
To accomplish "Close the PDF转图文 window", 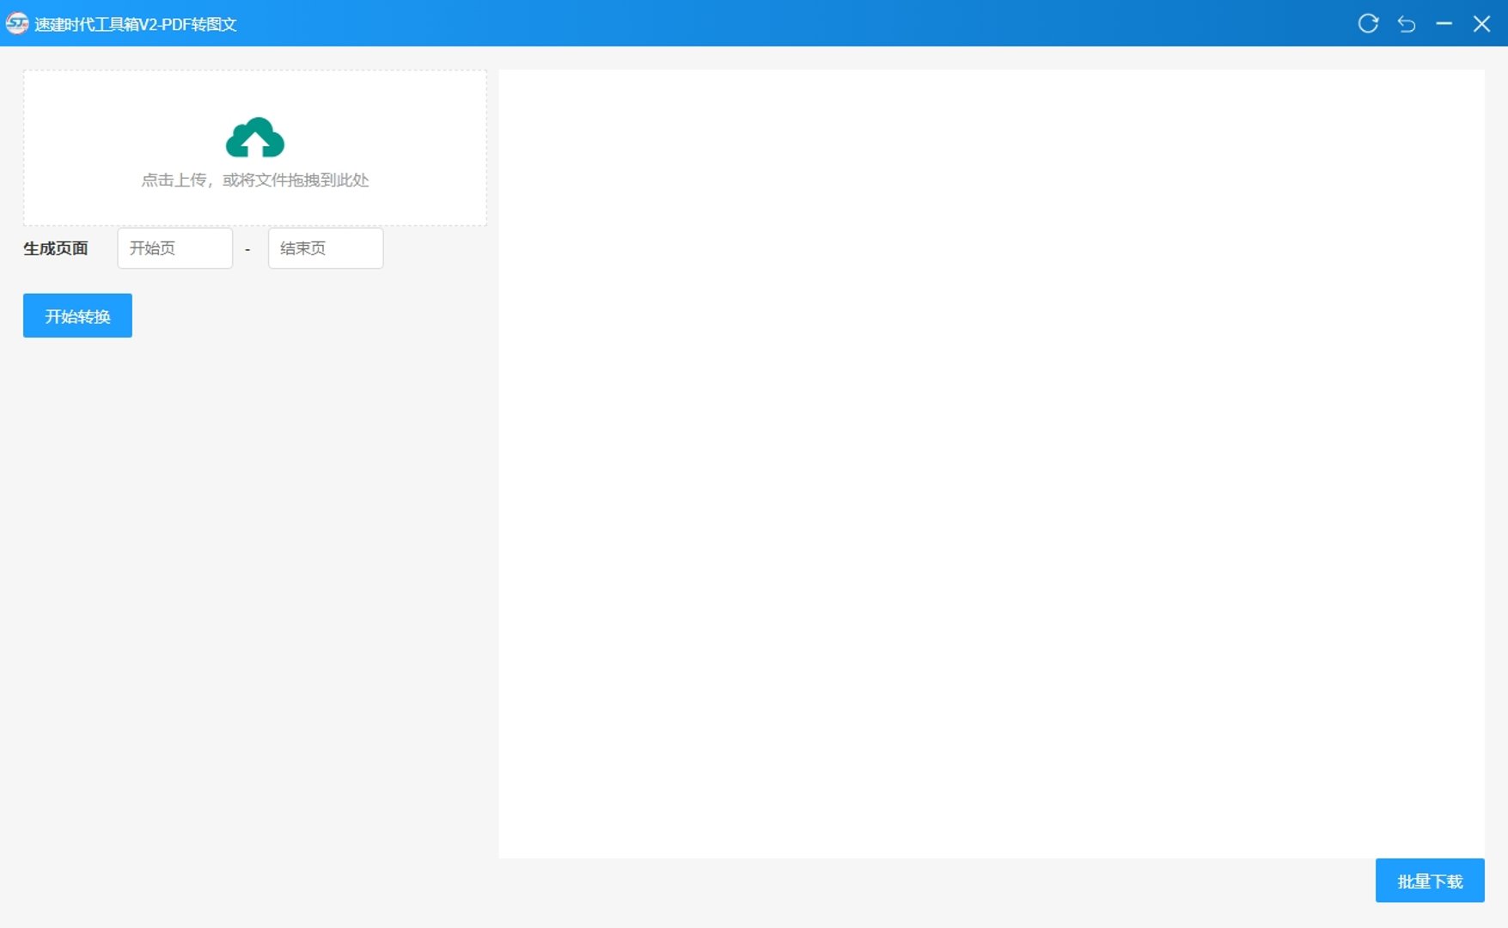I will tap(1481, 23).
